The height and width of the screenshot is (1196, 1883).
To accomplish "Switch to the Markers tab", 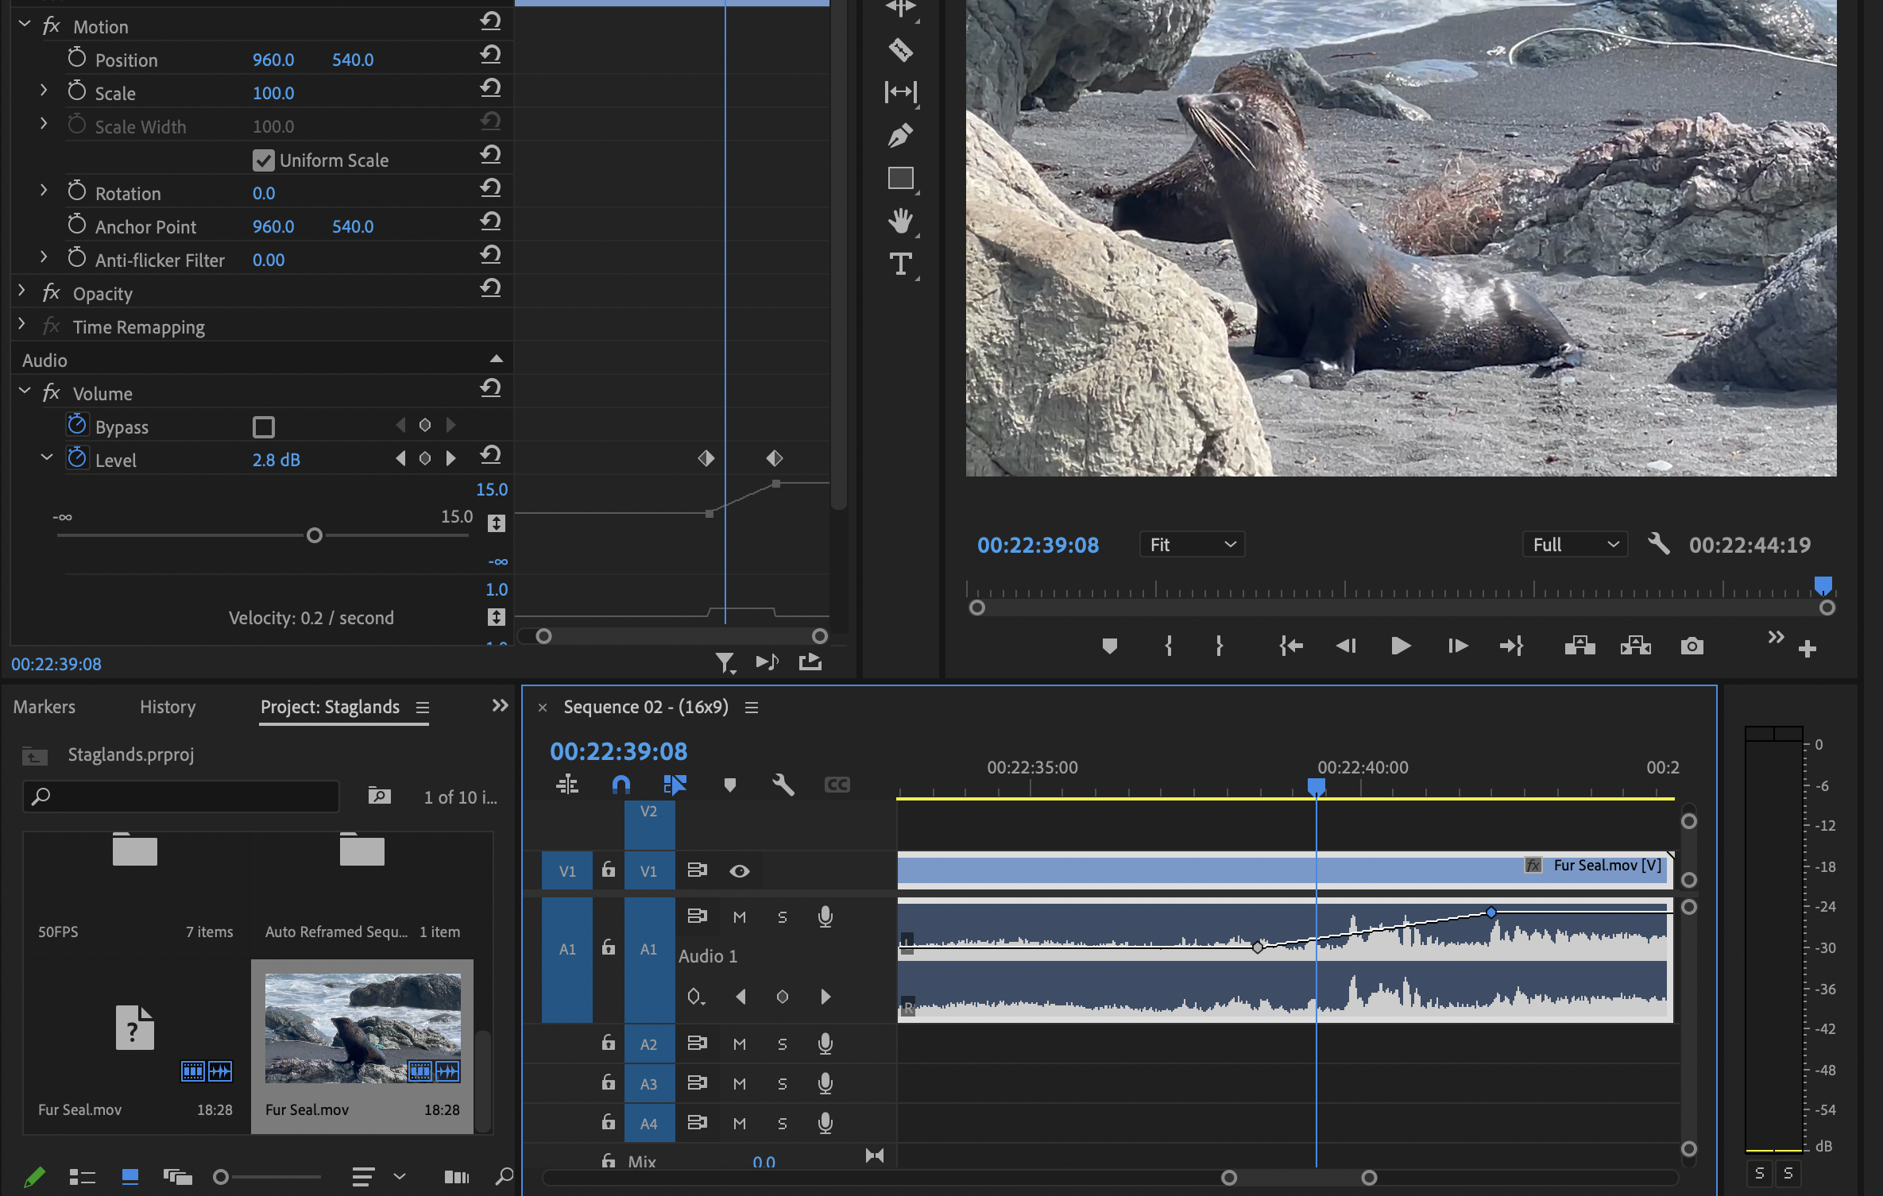I will coord(44,707).
